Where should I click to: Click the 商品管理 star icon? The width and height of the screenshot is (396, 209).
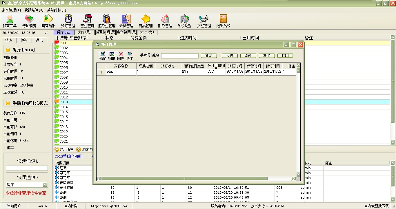[x=146, y=21]
